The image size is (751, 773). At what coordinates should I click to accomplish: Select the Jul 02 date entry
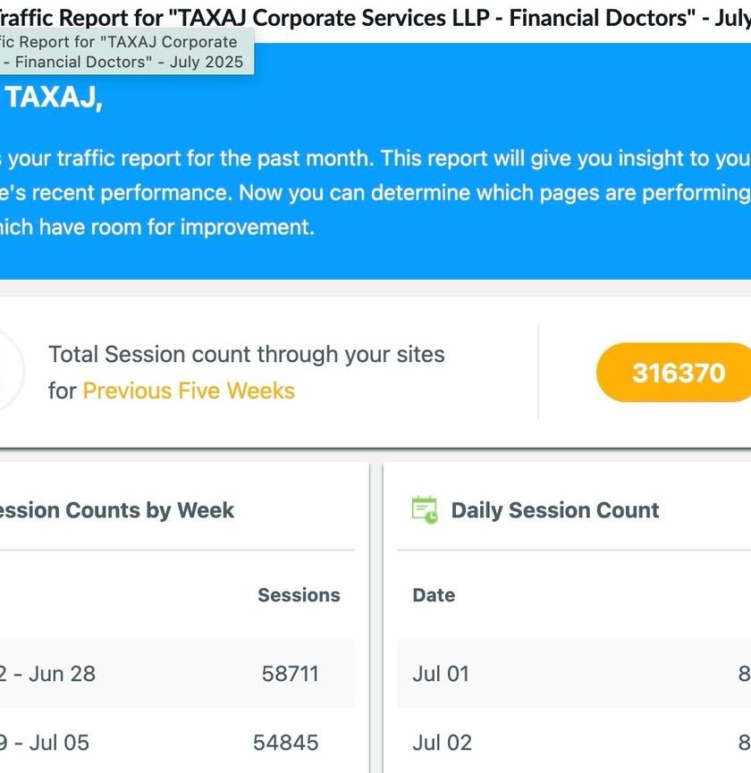tap(442, 743)
